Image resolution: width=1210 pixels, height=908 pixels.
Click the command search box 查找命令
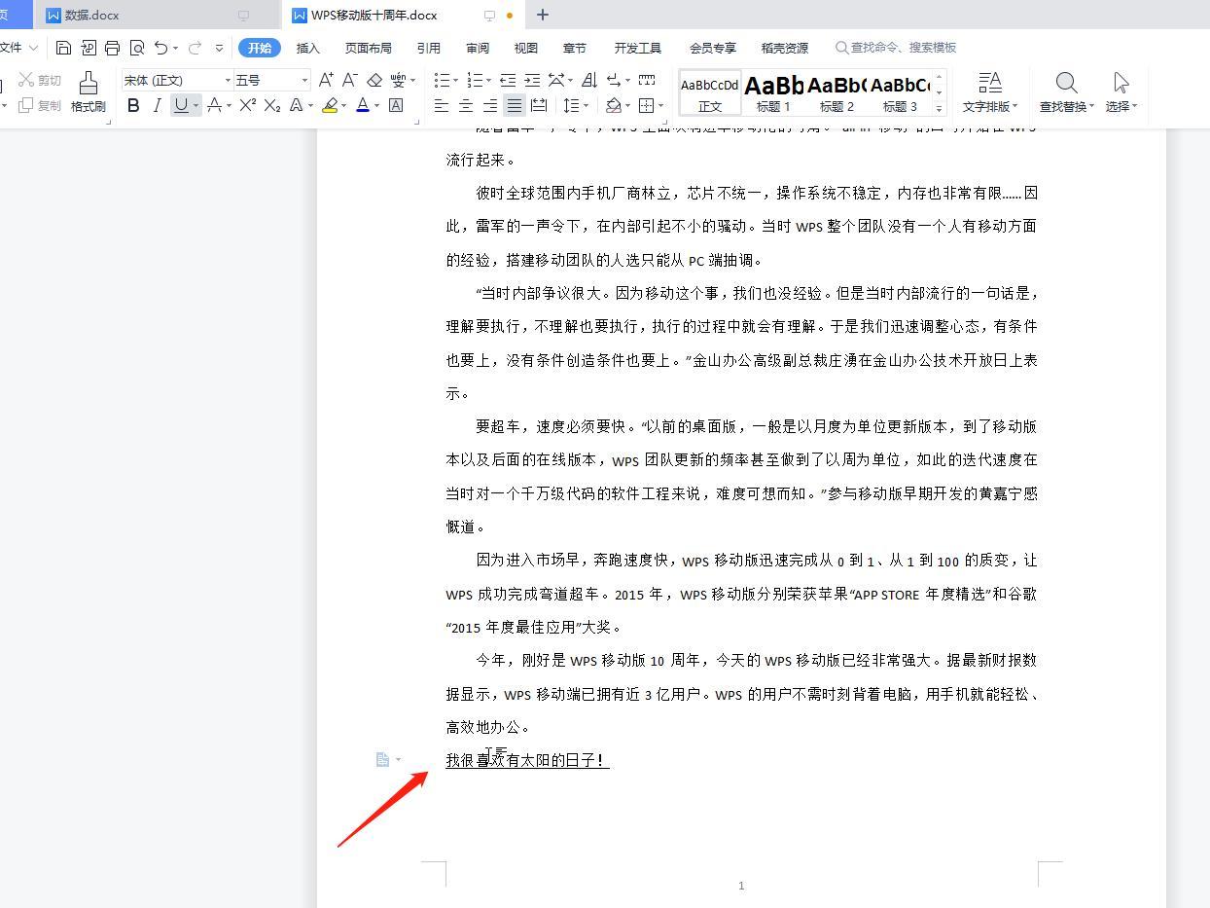(x=897, y=48)
